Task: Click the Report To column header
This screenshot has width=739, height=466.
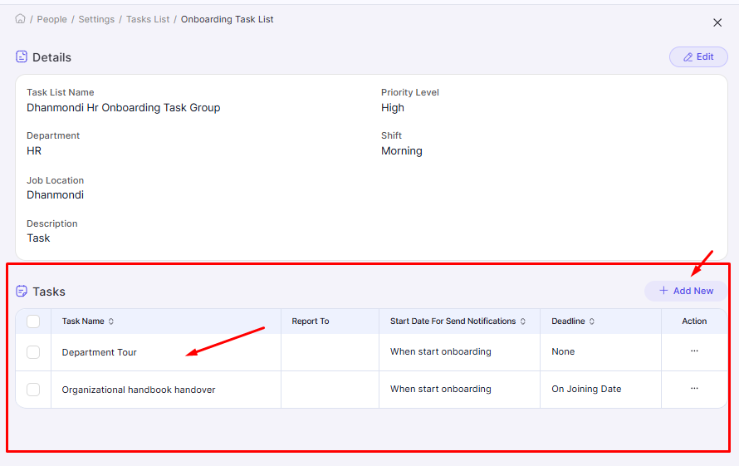Action: pyautogui.click(x=311, y=321)
